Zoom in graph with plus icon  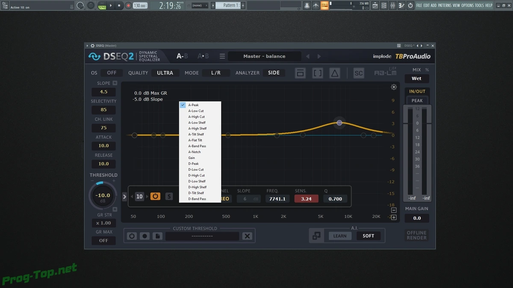click(394, 217)
